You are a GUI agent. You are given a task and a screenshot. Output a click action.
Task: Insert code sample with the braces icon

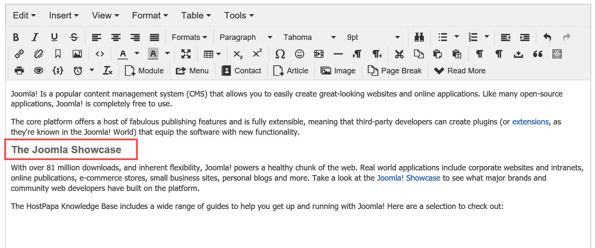pos(58,71)
